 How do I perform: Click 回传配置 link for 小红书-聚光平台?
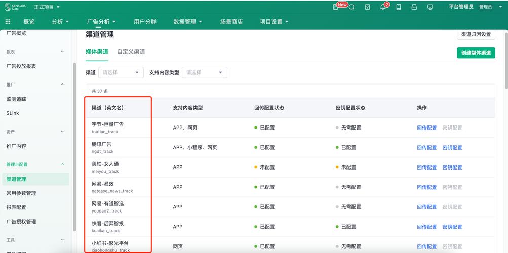(x=426, y=246)
